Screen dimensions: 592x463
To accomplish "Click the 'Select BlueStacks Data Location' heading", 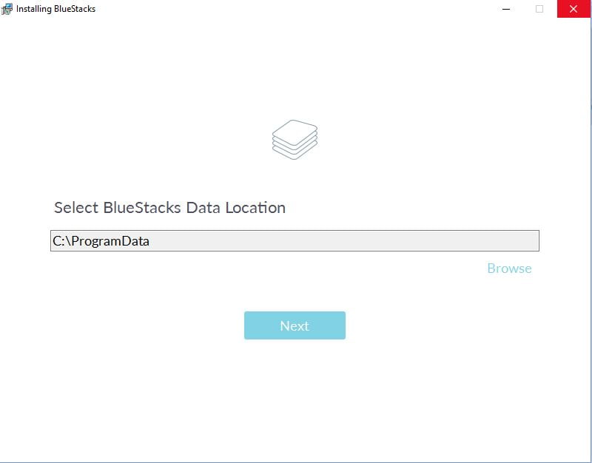I will 170,208.
